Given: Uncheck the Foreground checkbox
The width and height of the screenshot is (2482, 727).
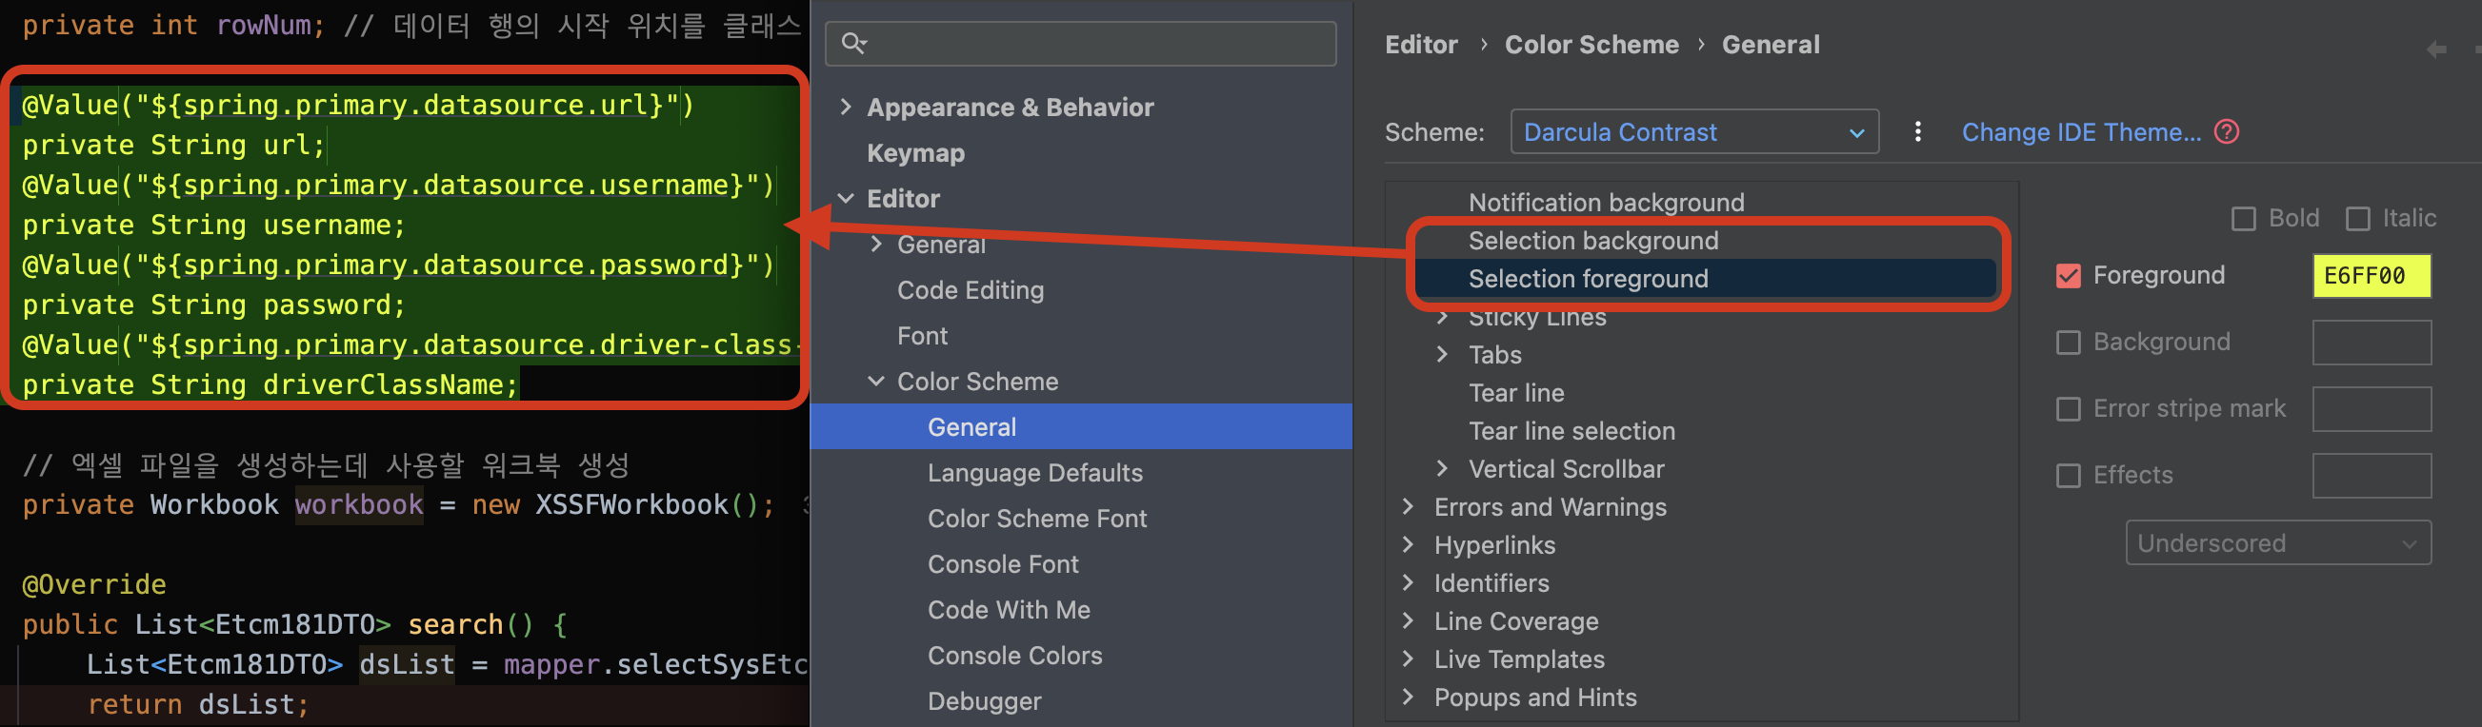Looking at the screenshot, I should [x=2068, y=276].
